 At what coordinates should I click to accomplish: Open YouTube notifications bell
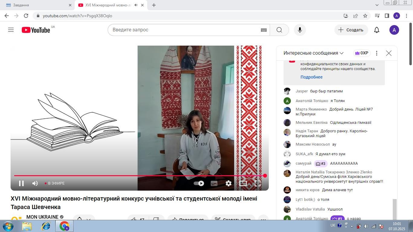(376, 30)
